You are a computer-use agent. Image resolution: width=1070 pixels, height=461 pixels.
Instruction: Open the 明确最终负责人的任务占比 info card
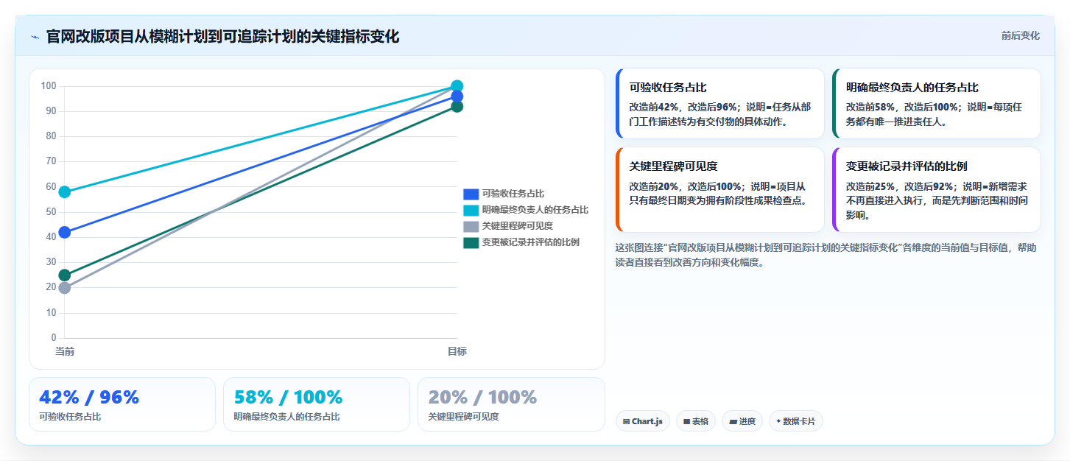937,104
